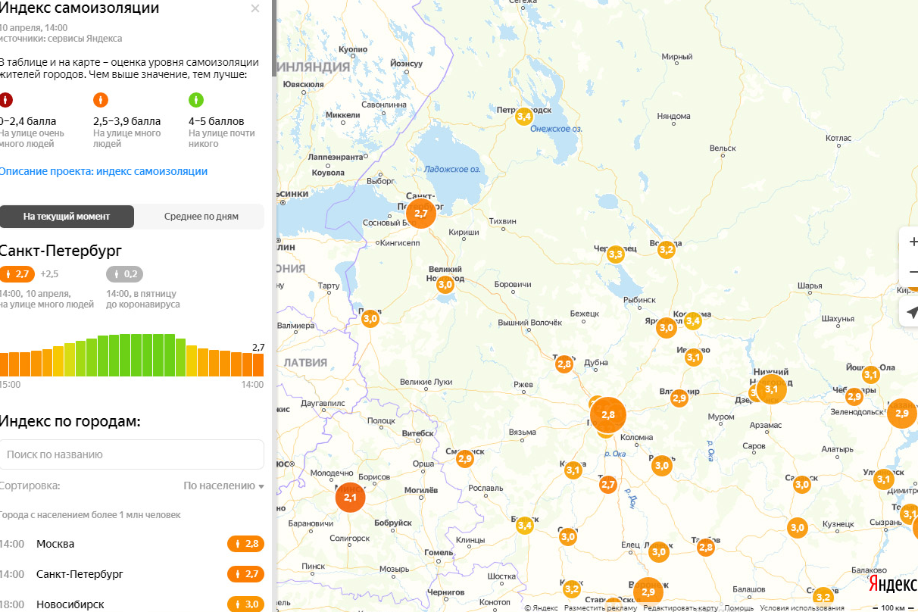The height and width of the screenshot is (612, 918).
Task: Switch to the На текущий момент tab
Action: (67, 217)
